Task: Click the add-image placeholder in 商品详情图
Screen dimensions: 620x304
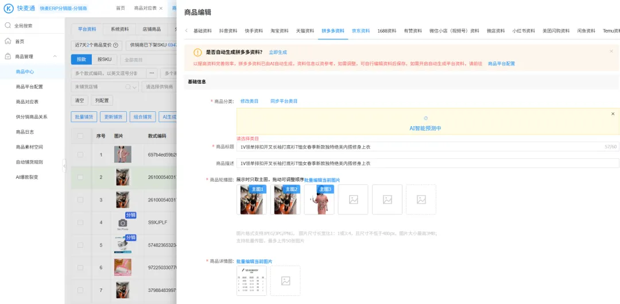Action: coord(285,280)
